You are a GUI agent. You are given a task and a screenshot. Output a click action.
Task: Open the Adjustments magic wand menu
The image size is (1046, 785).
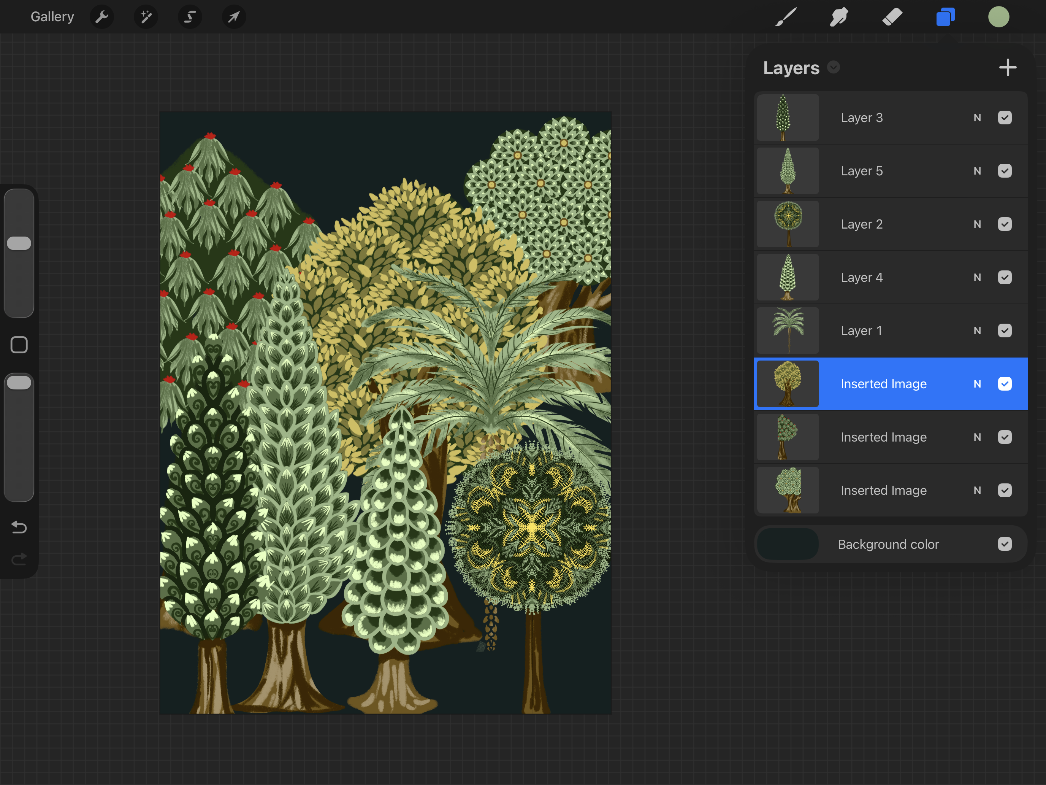146,17
